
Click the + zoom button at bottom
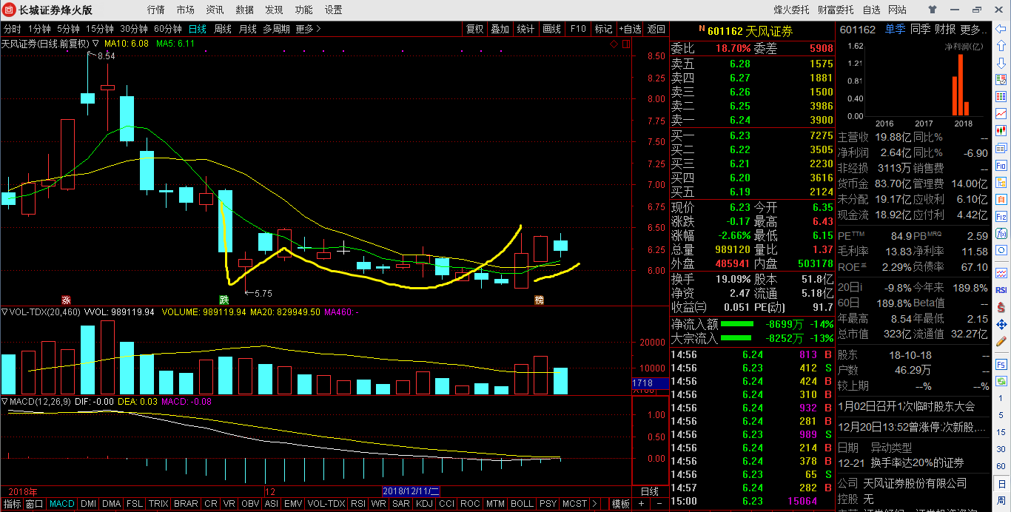pyautogui.click(x=641, y=504)
